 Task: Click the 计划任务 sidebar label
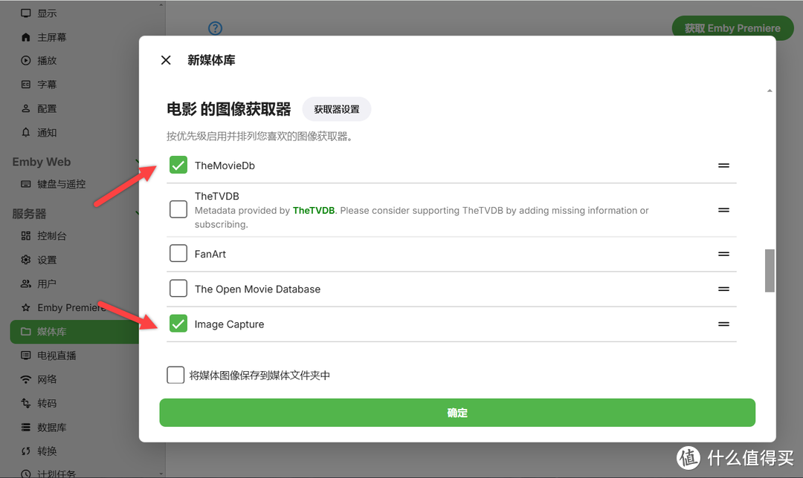[57, 474]
